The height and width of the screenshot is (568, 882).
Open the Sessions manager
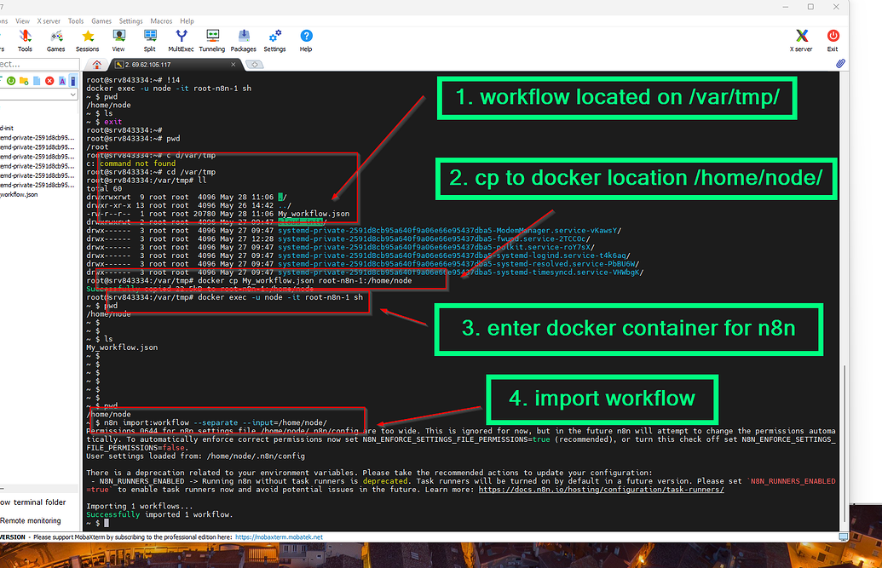pos(87,38)
